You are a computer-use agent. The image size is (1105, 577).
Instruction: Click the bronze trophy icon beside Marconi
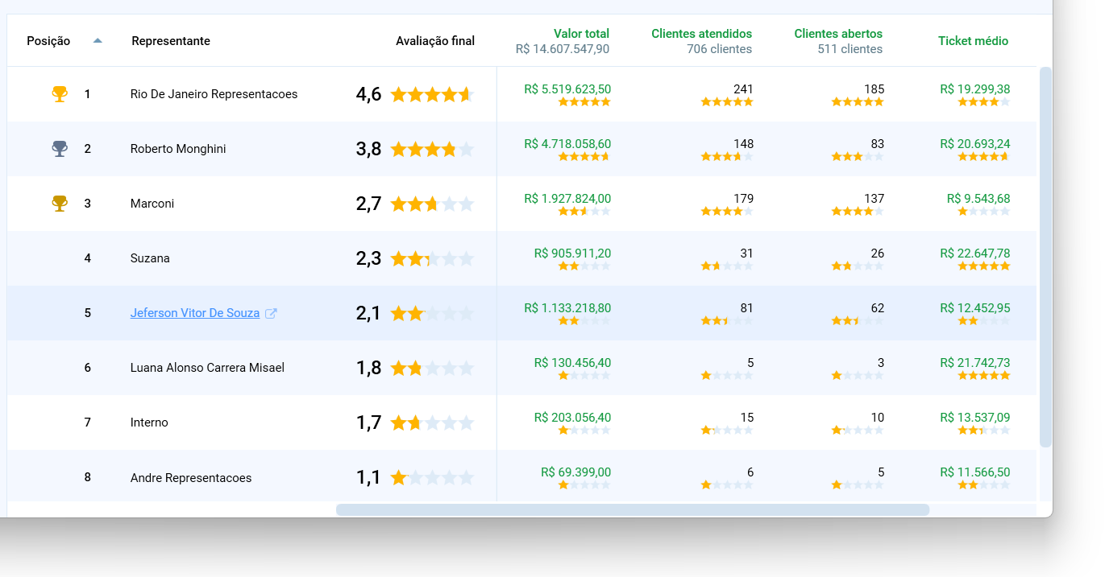click(x=60, y=204)
